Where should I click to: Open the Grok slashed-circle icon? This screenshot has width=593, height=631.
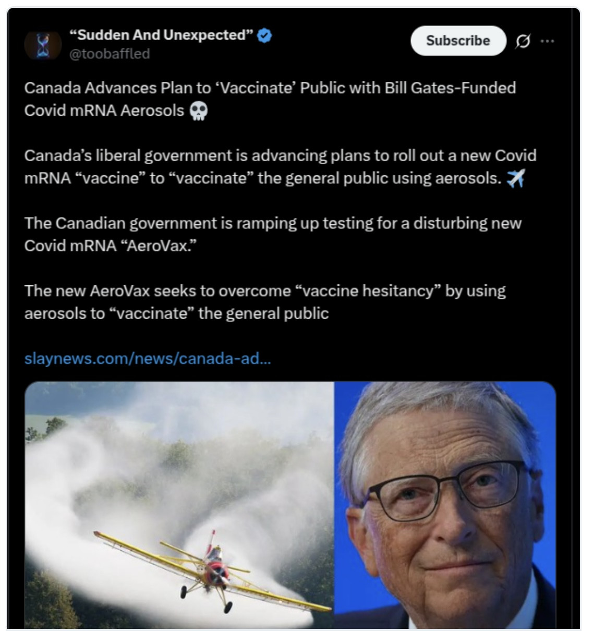click(523, 41)
